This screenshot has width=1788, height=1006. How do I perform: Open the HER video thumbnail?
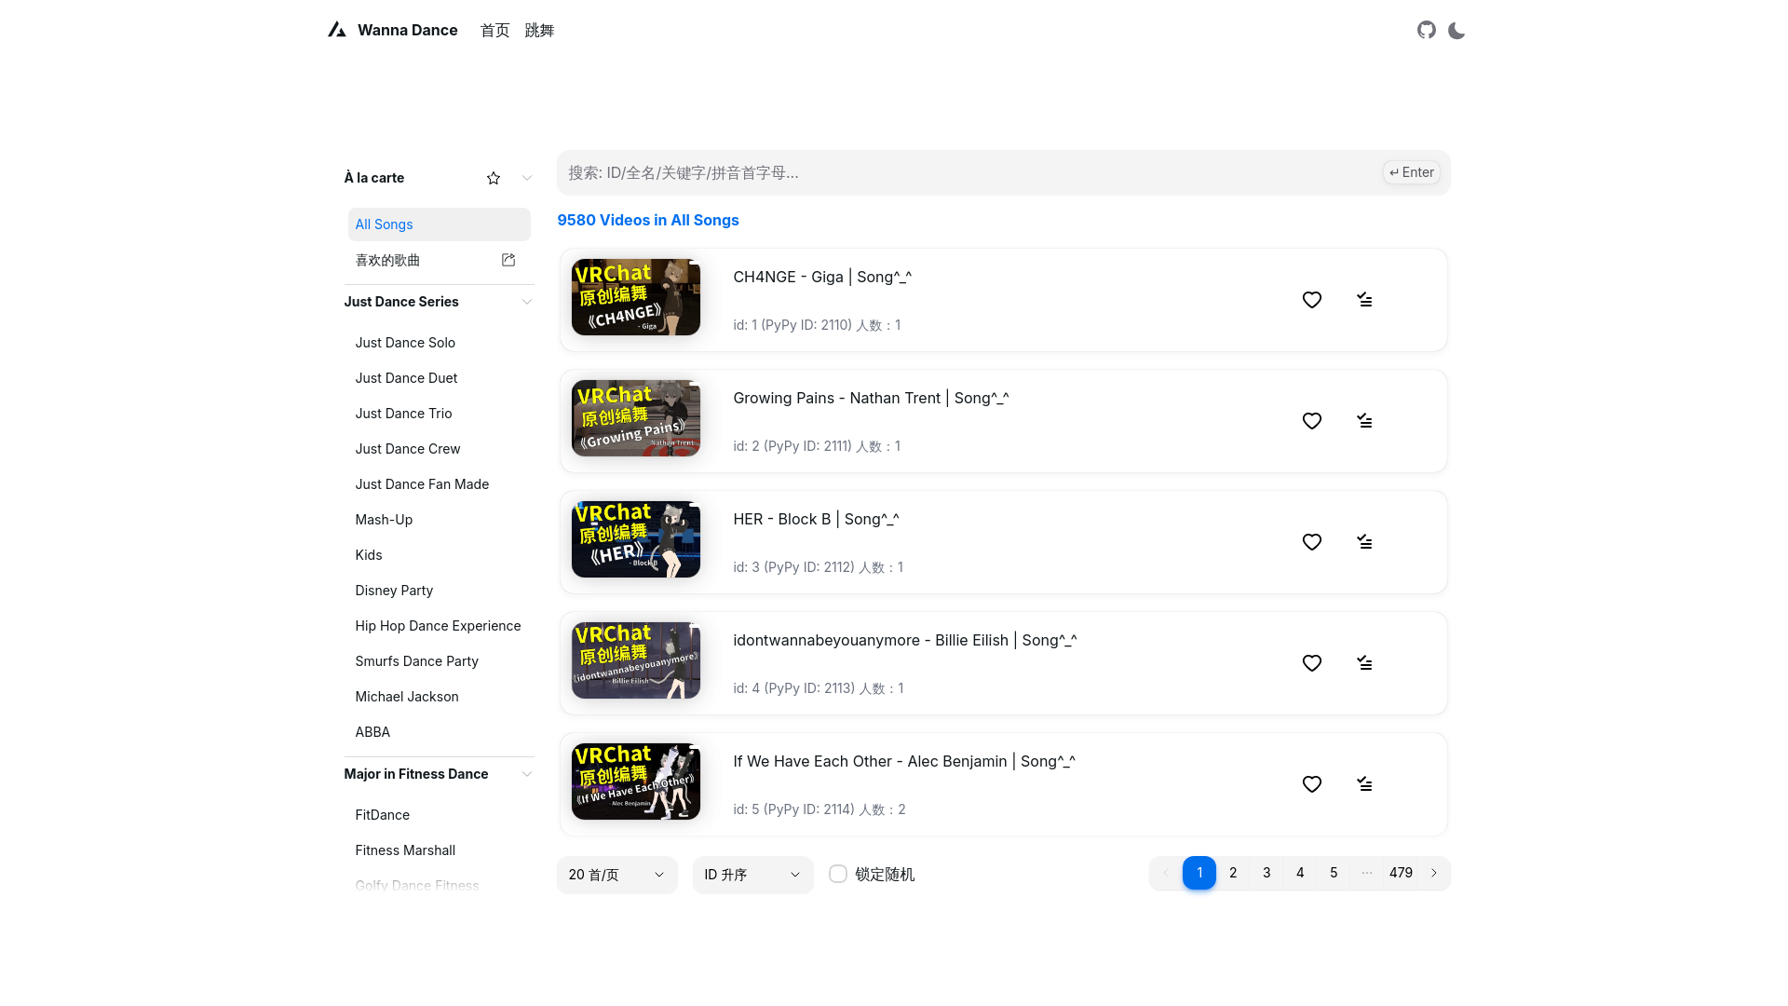tap(636, 539)
